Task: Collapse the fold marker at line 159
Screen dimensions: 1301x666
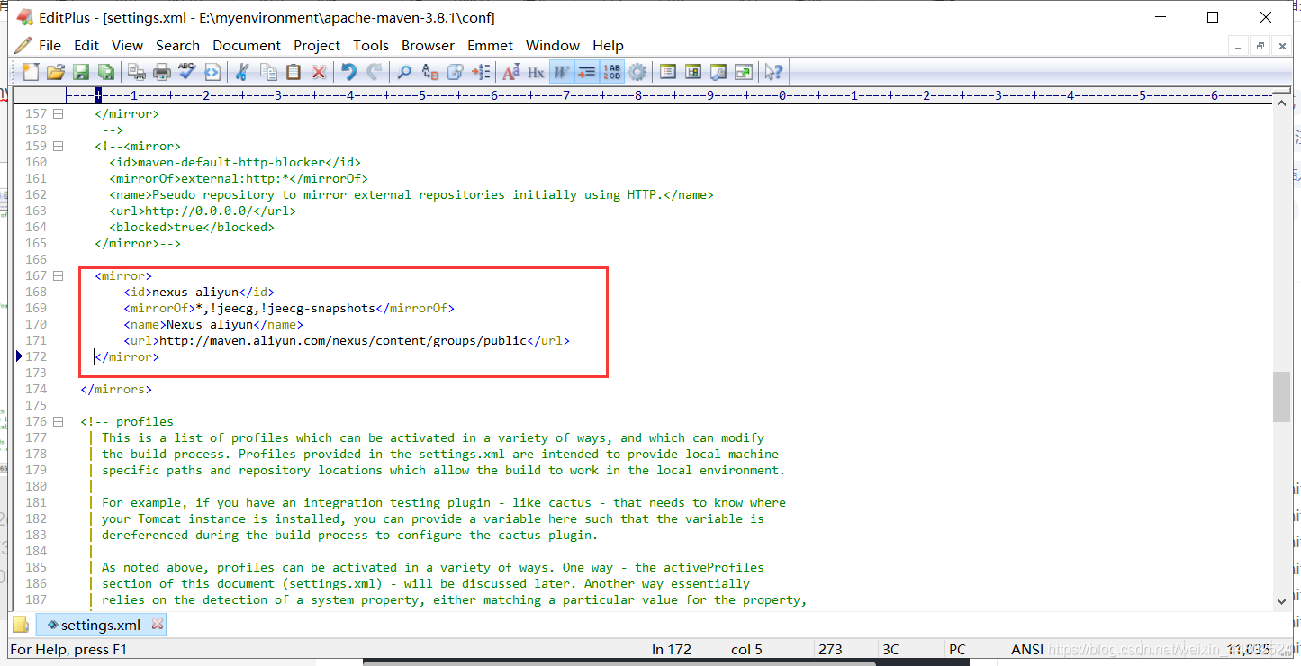Action: [59, 147]
